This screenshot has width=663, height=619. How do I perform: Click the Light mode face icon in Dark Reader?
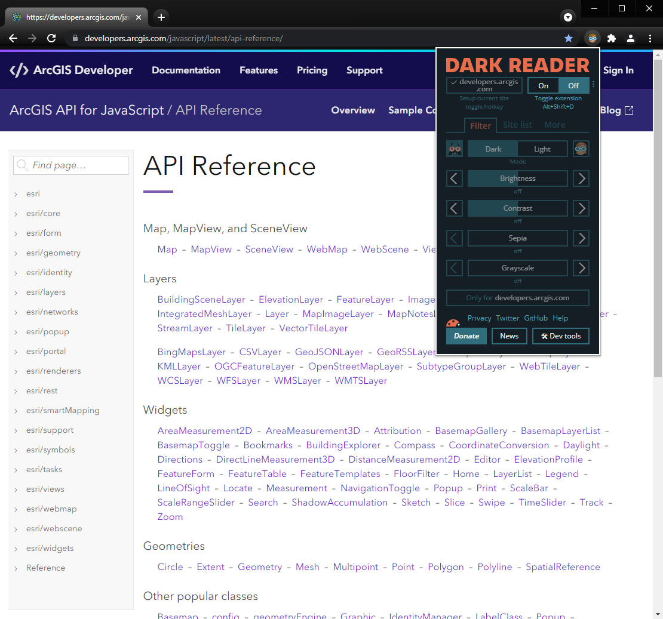(x=581, y=149)
